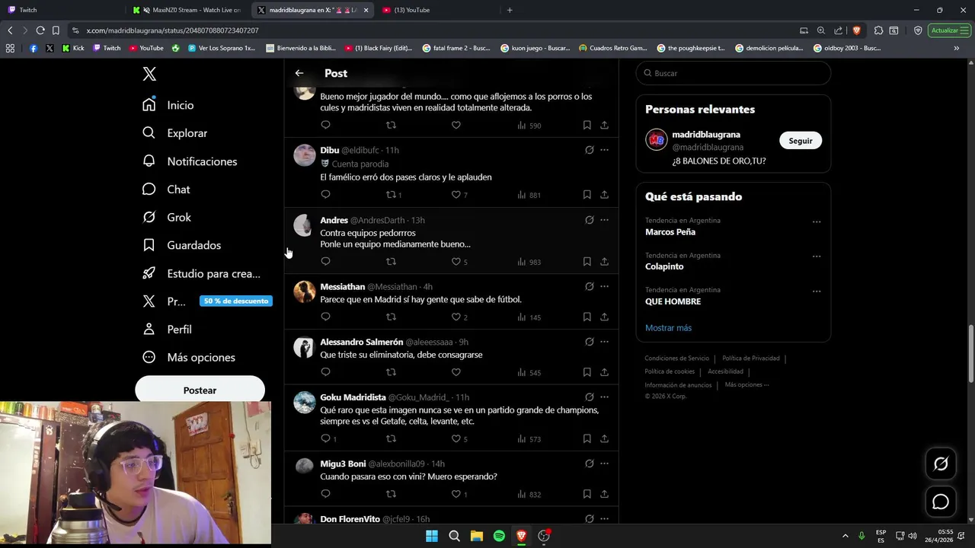The width and height of the screenshot is (975, 548).
Task: Reload the page
Action: (x=40, y=30)
